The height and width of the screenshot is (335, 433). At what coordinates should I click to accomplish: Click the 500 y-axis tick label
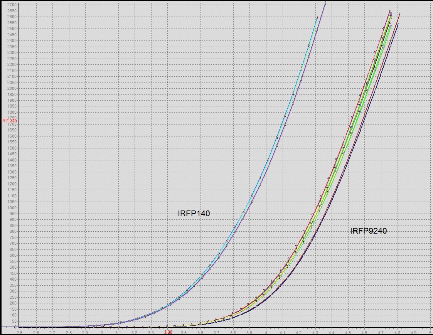[13, 267]
